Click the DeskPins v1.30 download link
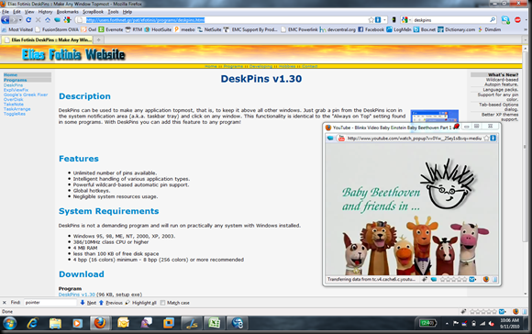The image size is (532, 334). [x=77, y=295]
